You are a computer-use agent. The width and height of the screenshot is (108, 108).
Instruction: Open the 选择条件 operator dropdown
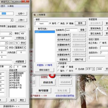point(104,52)
